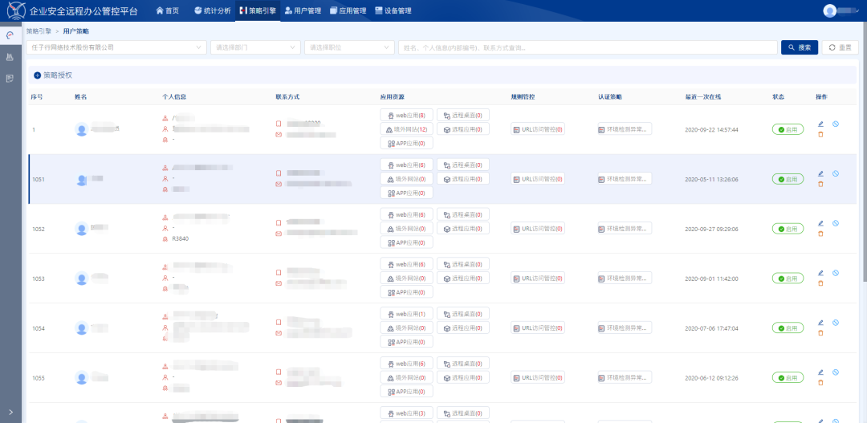The height and width of the screenshot is (423, 867).
Task: Click the edit pencil icon for user 1051
Action: pos(820,173)
